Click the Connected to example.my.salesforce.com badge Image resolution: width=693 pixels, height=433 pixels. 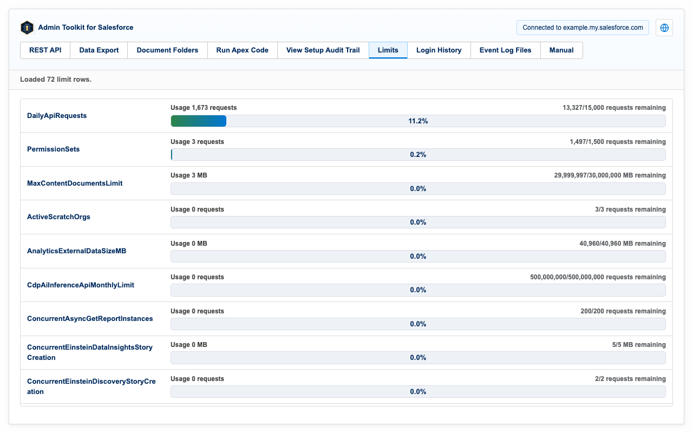tap(583, 28)
